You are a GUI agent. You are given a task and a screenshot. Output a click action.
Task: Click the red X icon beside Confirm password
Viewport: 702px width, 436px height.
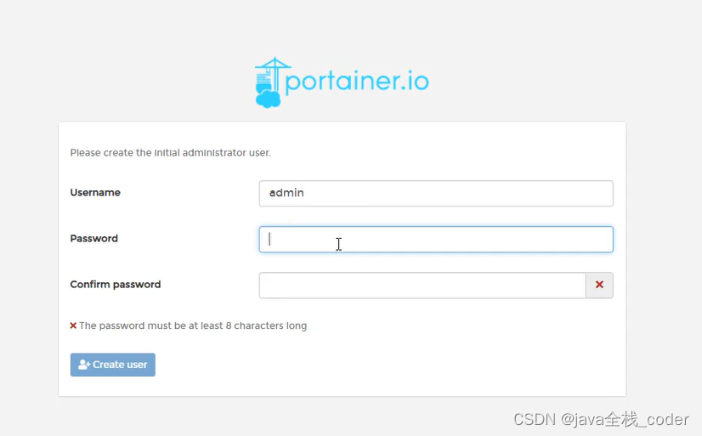599,285
